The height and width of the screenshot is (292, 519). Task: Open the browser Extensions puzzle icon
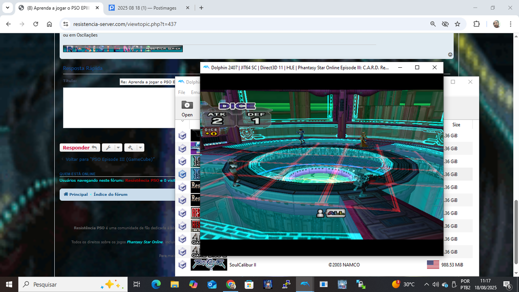click(476, 24)
